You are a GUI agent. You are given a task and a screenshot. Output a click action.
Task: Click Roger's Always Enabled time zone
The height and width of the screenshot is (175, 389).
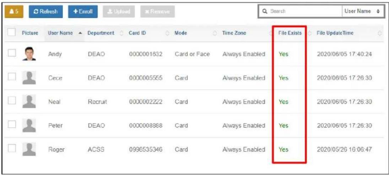(x=244, y=150)
